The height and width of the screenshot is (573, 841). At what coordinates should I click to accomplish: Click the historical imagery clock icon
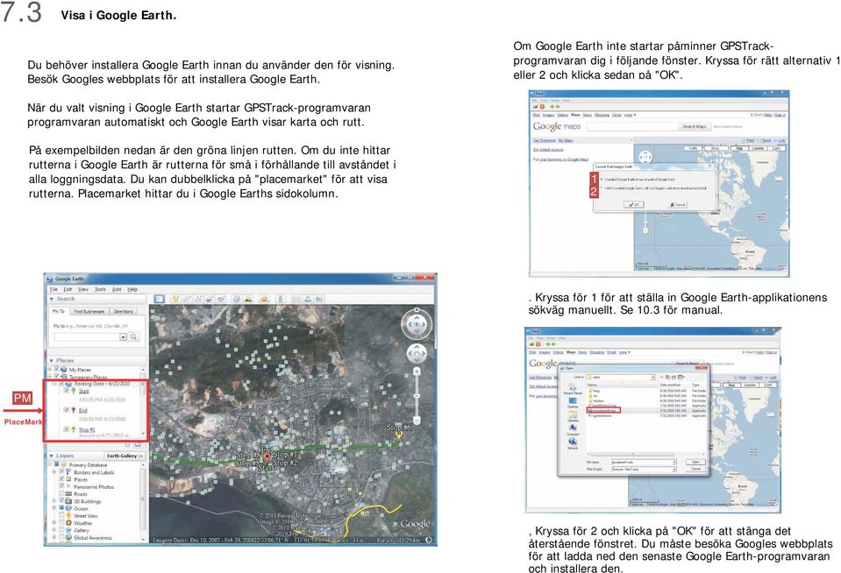coord(237,299)
